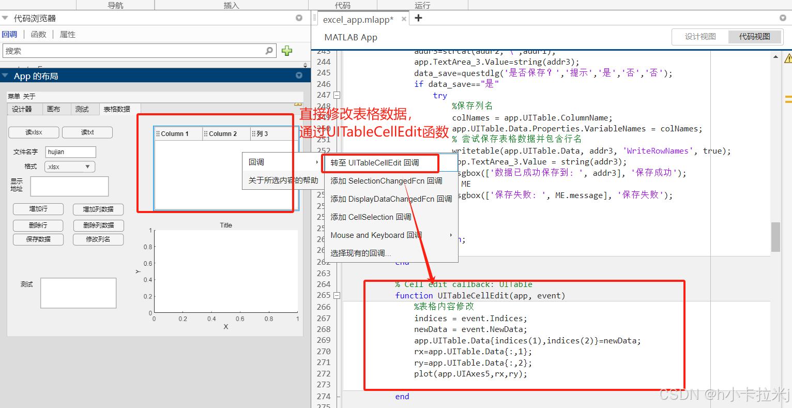Click the 读xlsx button
Screen dimensions: 792x408
[x=34, y=132]
